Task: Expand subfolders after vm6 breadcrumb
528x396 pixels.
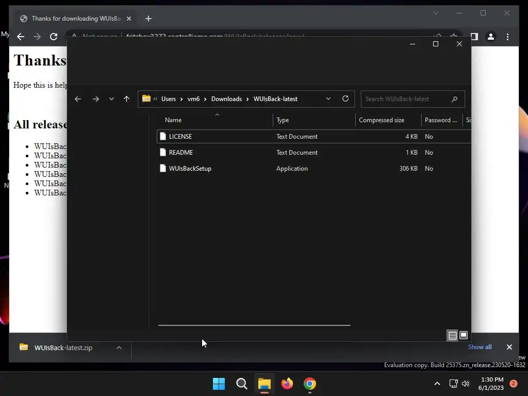Action: tap(205, 99)
